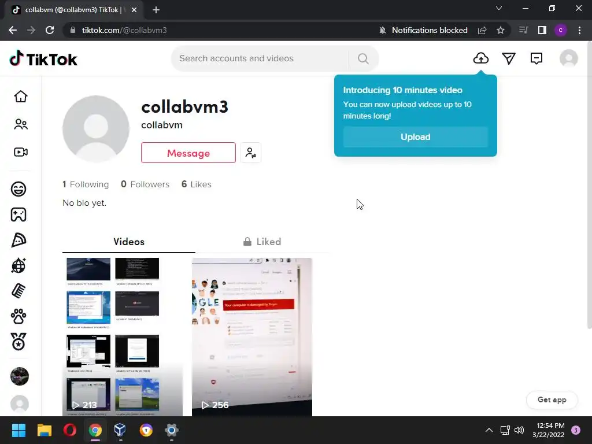The image size is (592, 444).
Task: Open the inbox notifications icon
Action: (536, 58)
